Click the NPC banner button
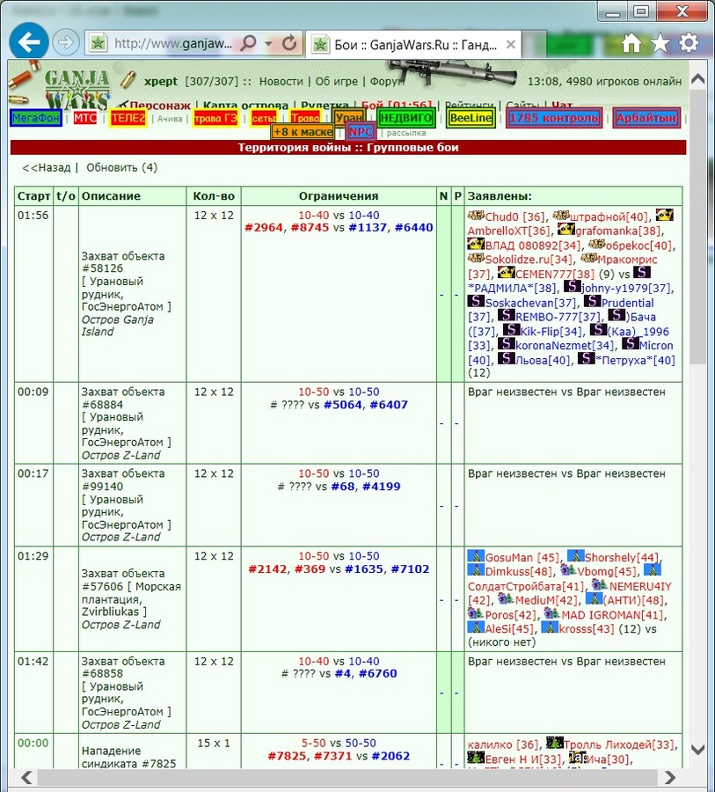Image resolution: width=715 pixels, height=792 pixels. pos(361,132)
